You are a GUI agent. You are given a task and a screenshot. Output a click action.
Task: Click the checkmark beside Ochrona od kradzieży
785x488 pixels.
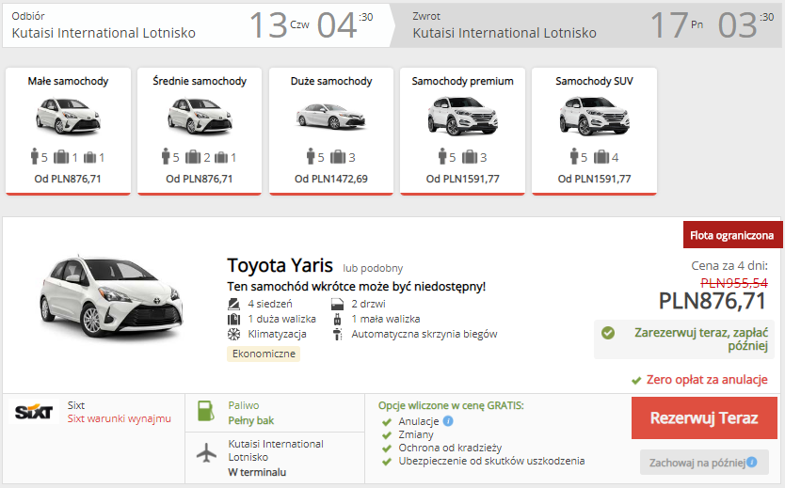click(x=387, y=448)
